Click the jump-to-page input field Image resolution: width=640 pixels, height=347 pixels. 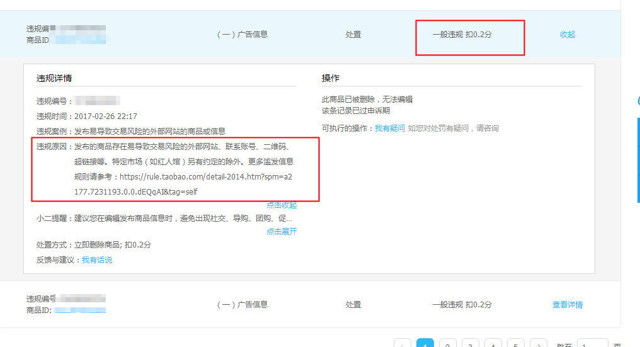click(x=592, y=344)
